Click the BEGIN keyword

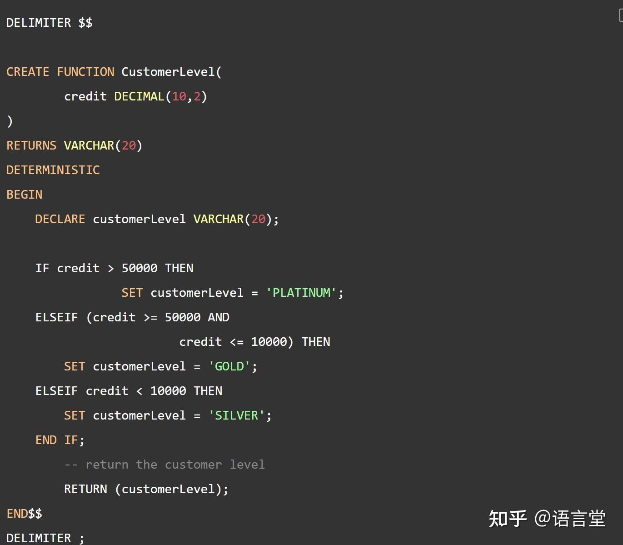click(x=24, y=194)
